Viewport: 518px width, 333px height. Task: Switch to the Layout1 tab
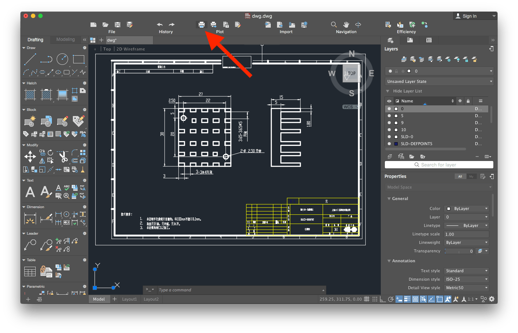point(129,299)
